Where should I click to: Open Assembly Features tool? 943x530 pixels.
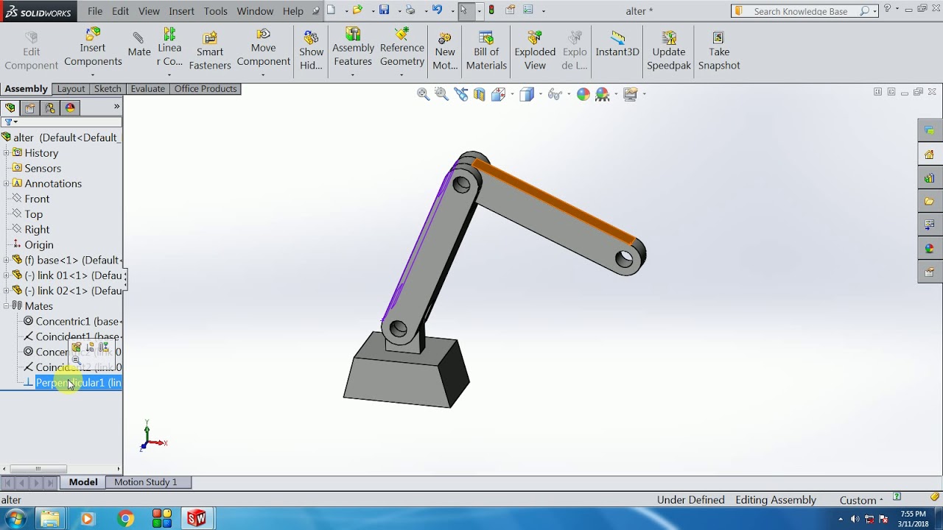(x=353, y=49)
